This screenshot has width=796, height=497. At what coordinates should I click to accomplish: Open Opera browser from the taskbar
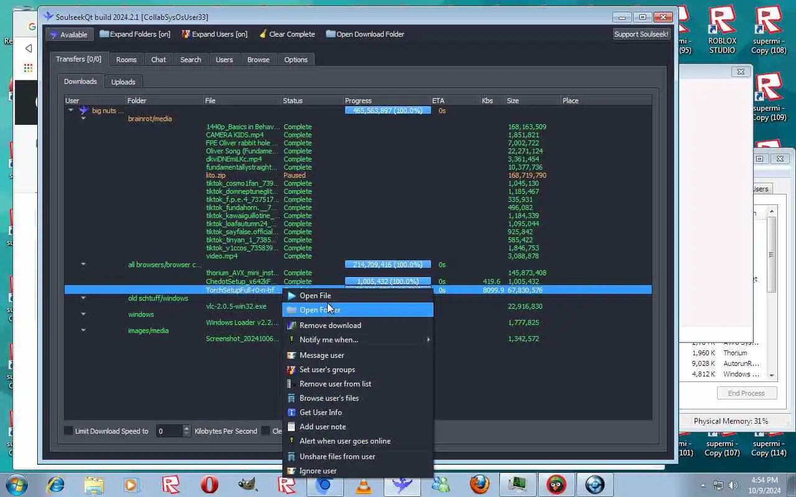pyautogui.click(x=210, y=485)
